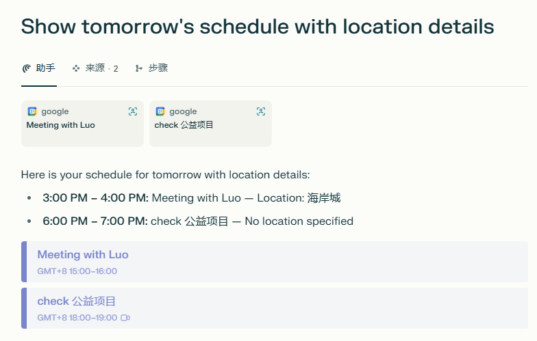Screen dimensions: 537x341
Task: Open the check 公益项目 source card title
Action: [x=184, y=125]
